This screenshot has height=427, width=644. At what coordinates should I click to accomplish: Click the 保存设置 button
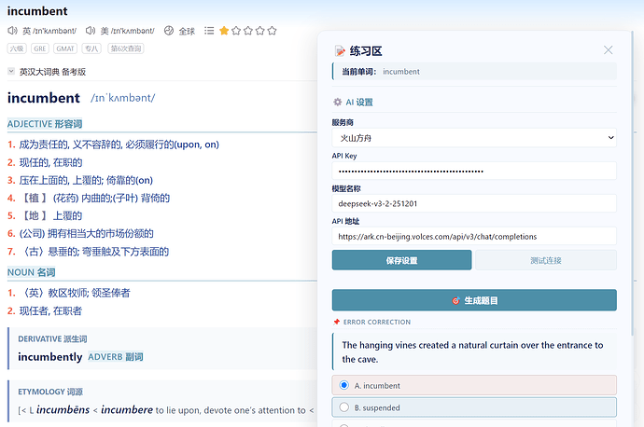pyautogui.click(x=401, y=260)
